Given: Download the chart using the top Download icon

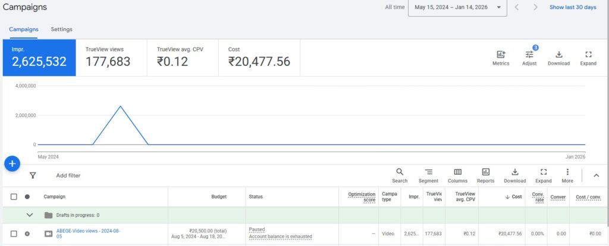Looking at the screenshot, I should point(558,58).
